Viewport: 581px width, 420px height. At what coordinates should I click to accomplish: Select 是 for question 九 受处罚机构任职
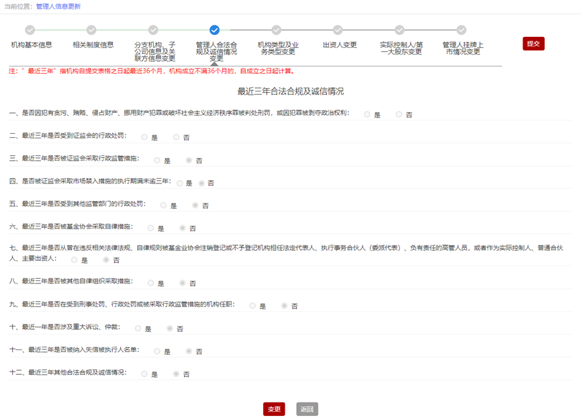pyautogui.click(x=253, y=306)
